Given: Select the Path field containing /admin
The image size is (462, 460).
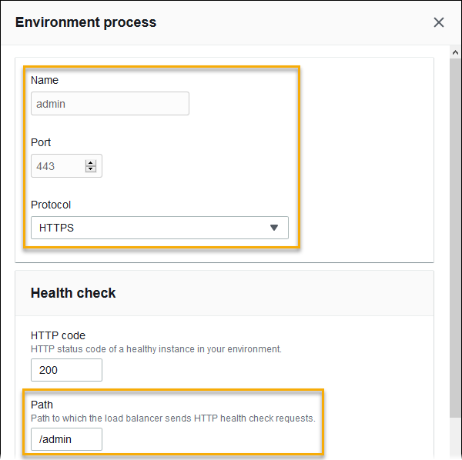Looking at the screenshot, I should [66, 439].
